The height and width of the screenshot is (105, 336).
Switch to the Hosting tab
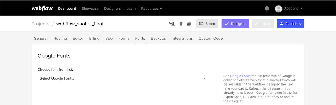60,38
